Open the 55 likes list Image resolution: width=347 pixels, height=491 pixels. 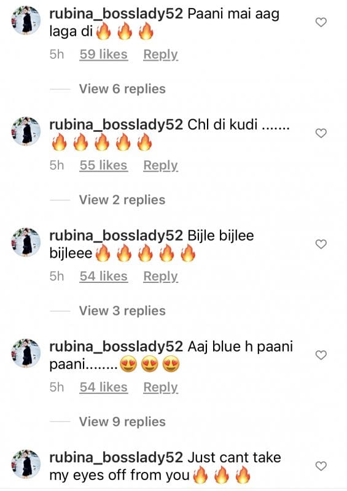tap(103, 165)
